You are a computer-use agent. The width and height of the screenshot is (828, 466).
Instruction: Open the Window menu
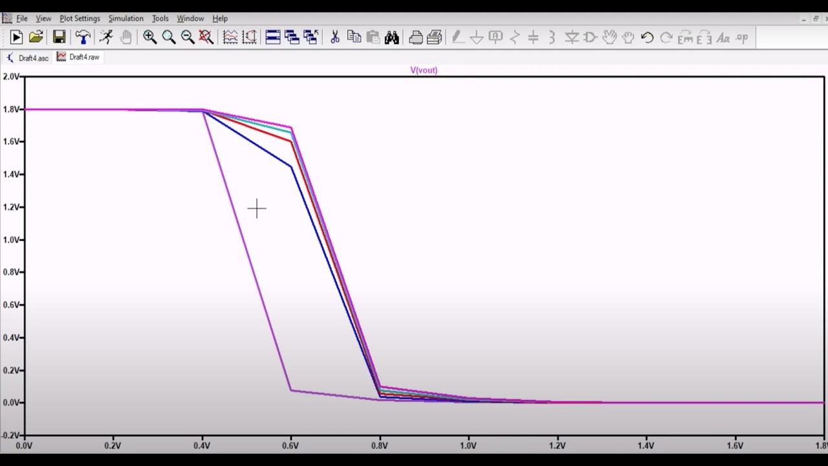190,18
